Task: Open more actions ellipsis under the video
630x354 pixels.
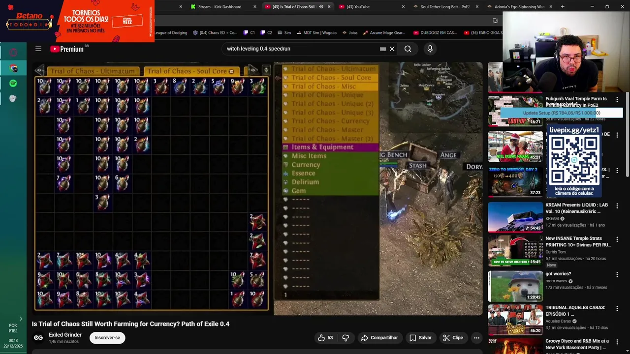Action: 476,338
